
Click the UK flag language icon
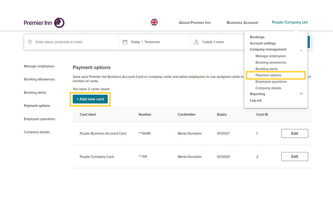(x=154, y=22)
